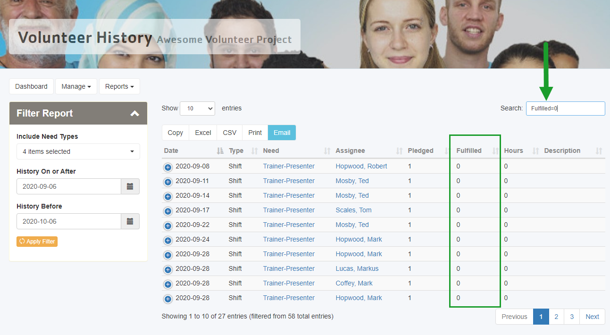Expand row details for 2020-09-08 entry

tap(168, 167)
